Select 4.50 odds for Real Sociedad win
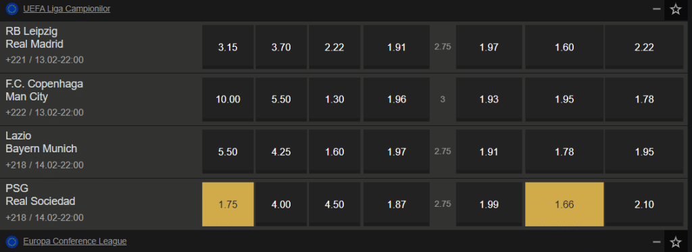Screen dimensions: 692x252 [335, 205]
